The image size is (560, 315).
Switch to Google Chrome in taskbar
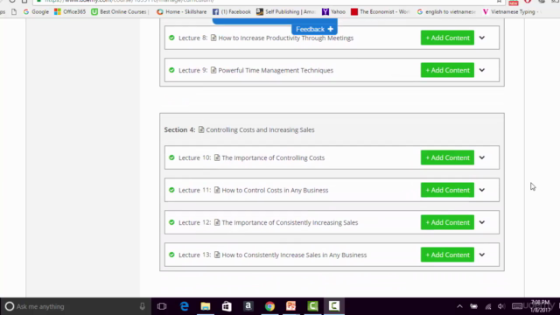tap(269, 306)
